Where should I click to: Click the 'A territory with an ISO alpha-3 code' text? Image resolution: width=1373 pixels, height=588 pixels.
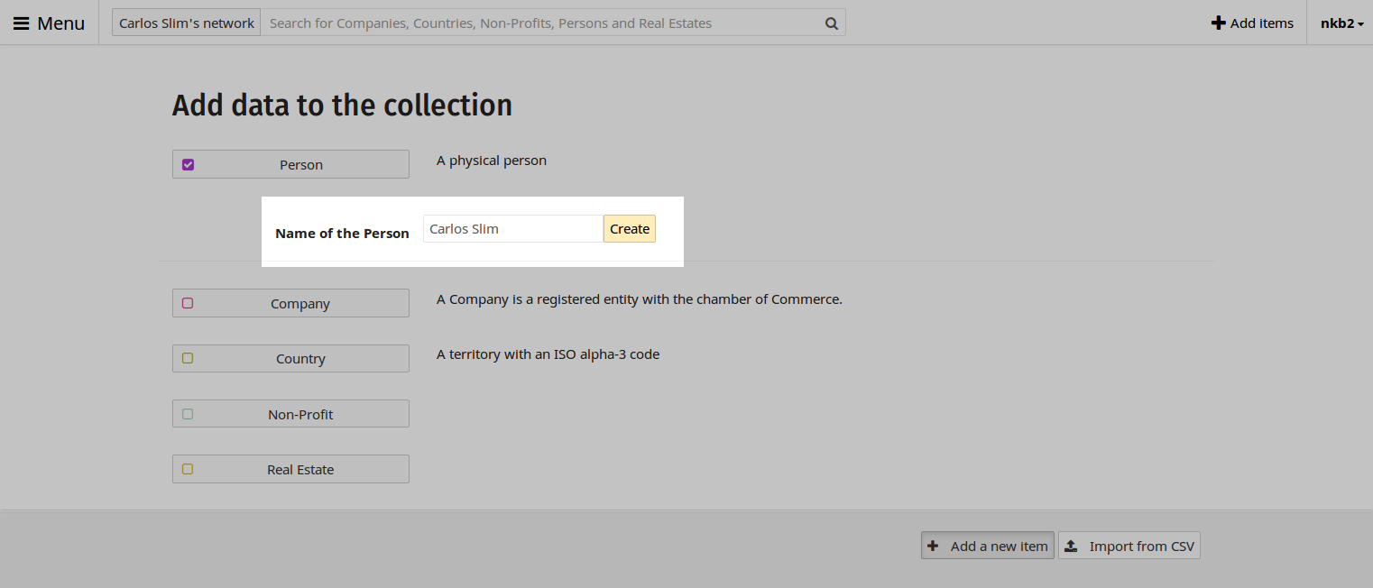coord(548,354)
